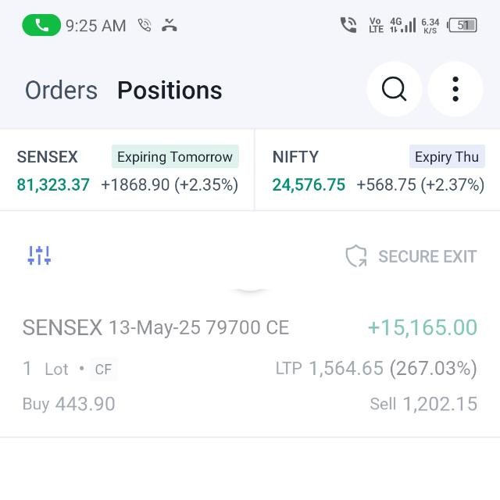Tap the Secure Exit shield icon
The height and width of the screenshot is (500, 500).
point(356,256)
